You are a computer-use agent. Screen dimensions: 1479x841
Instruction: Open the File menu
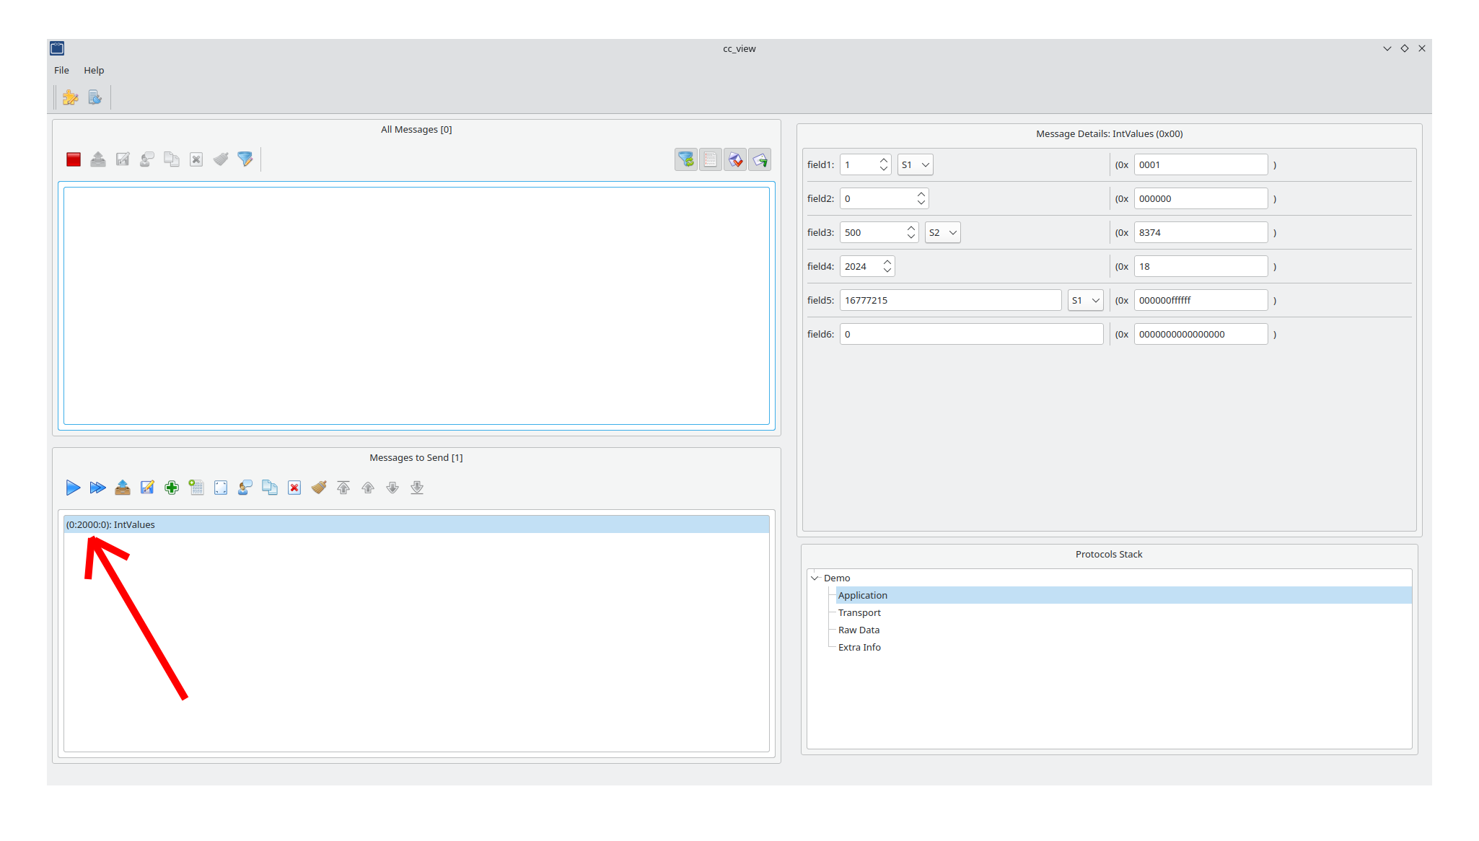(61, 70)
